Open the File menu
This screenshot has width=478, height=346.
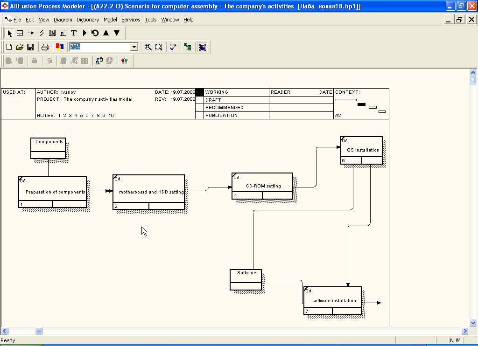[x=17, y=20]
